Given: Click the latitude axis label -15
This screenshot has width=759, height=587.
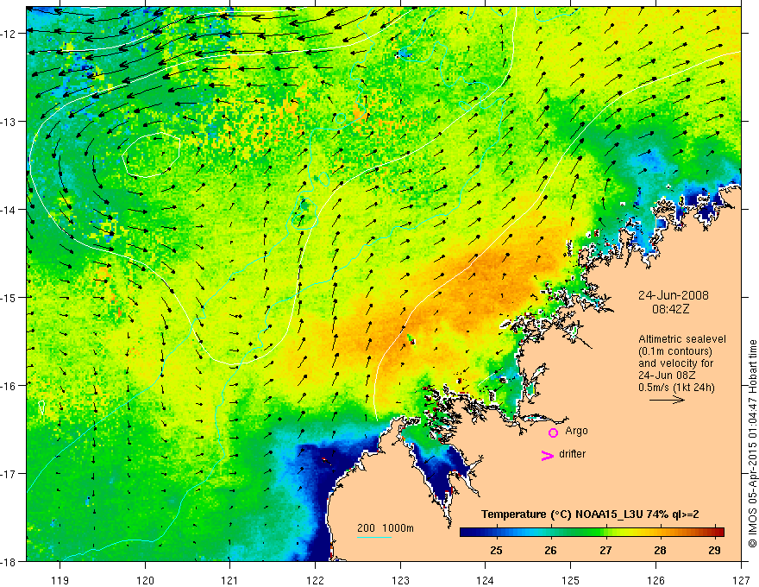Looking at the screenshot, I should click(9, 298).
